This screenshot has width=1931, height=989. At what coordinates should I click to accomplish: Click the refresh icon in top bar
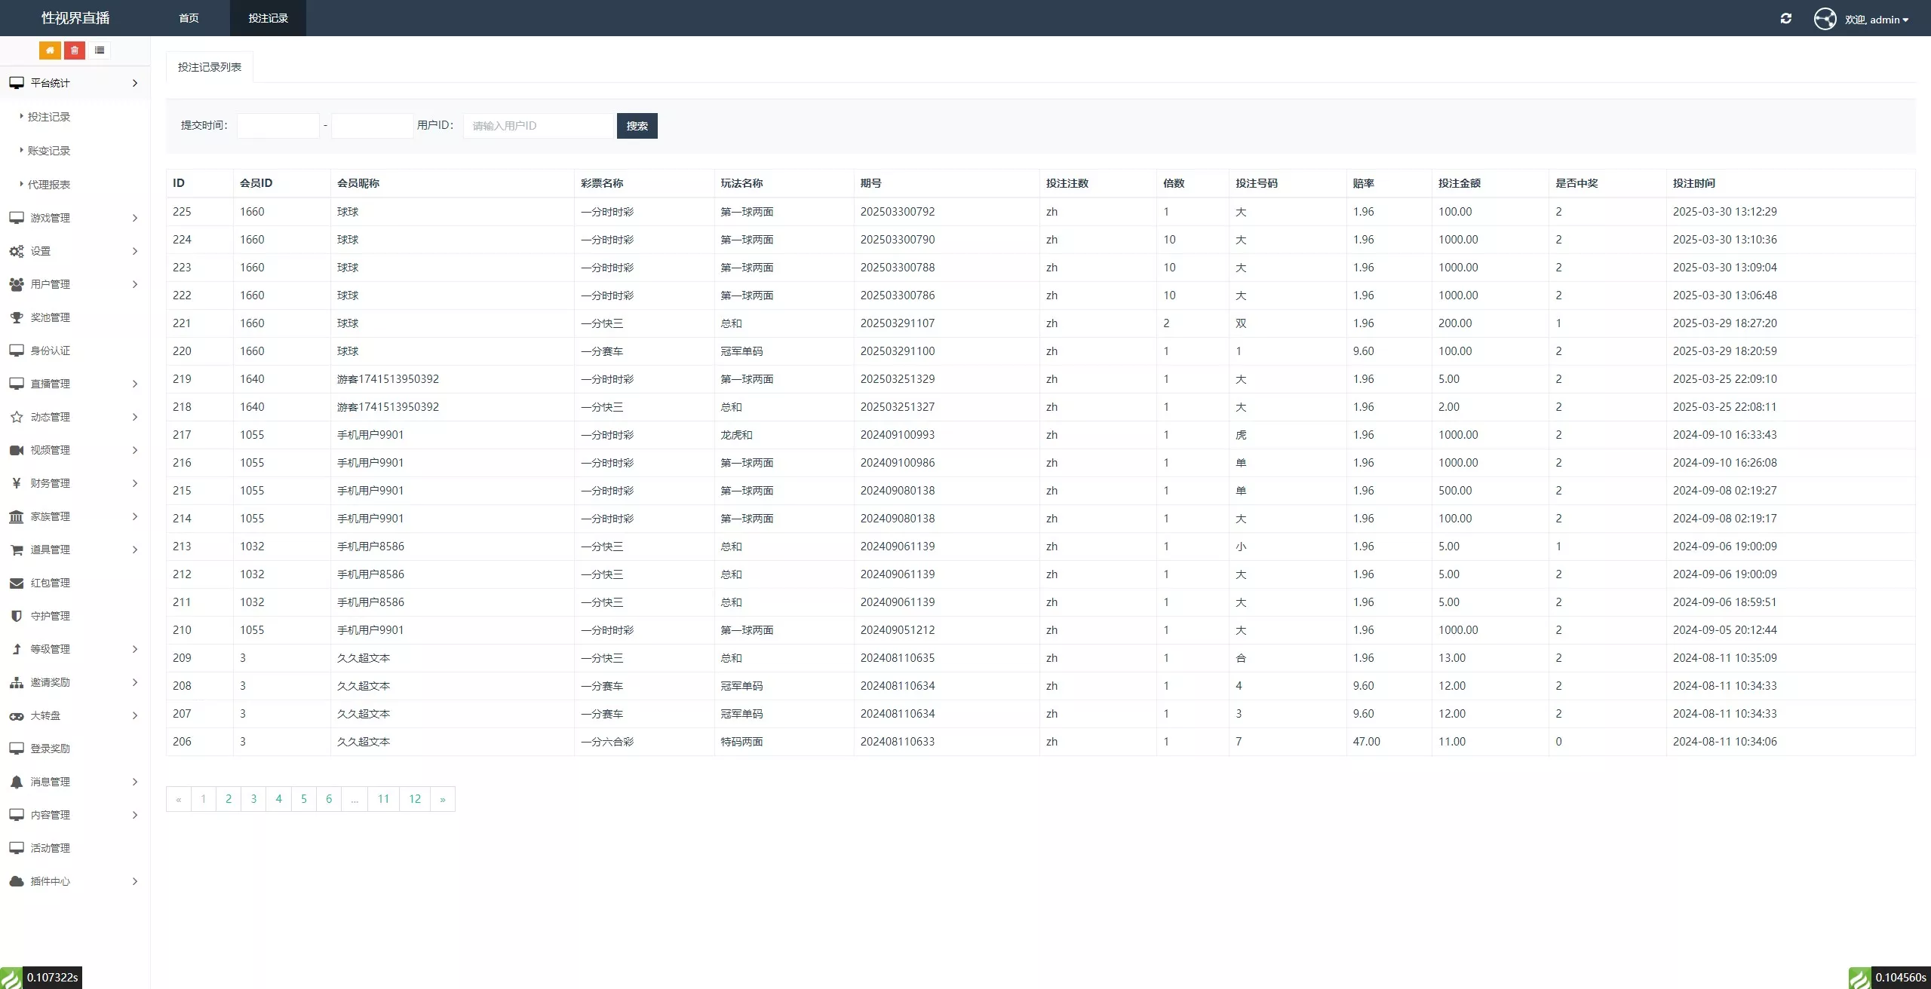coord(1785,19)
